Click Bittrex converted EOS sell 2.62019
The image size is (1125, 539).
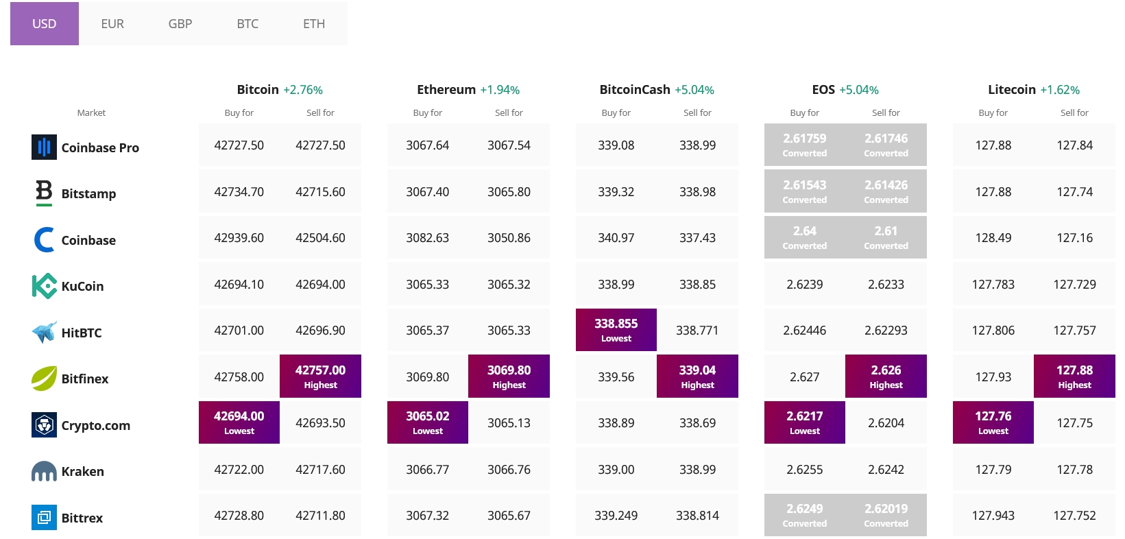(x=886, y=515)
